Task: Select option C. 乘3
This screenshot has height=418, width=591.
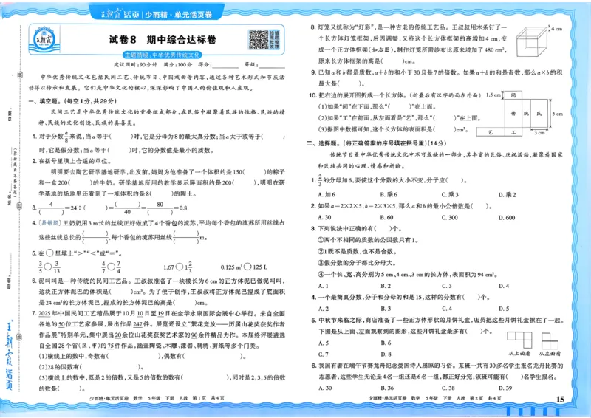Action: pyautogui.click(x=450, y=194)
